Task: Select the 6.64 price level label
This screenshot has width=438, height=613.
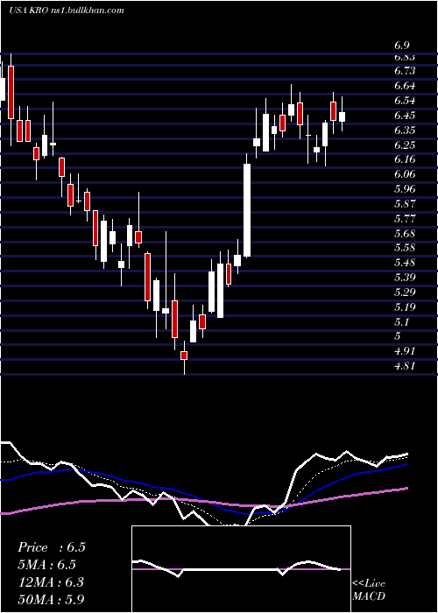Action: pos(405,86)
